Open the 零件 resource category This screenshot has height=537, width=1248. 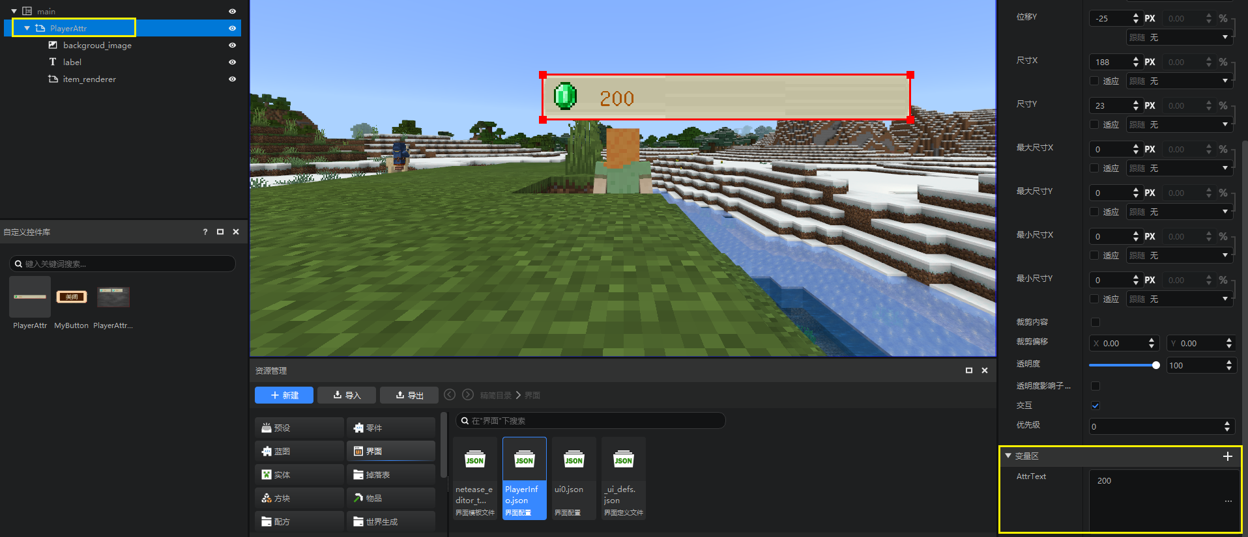[x=391, y=428]
